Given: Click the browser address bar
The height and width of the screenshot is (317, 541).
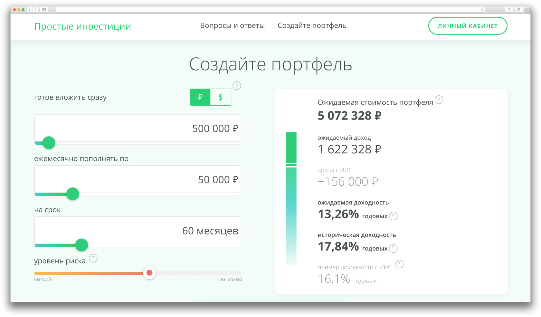Looking at the screenshot, I should [x=270, y=10].
